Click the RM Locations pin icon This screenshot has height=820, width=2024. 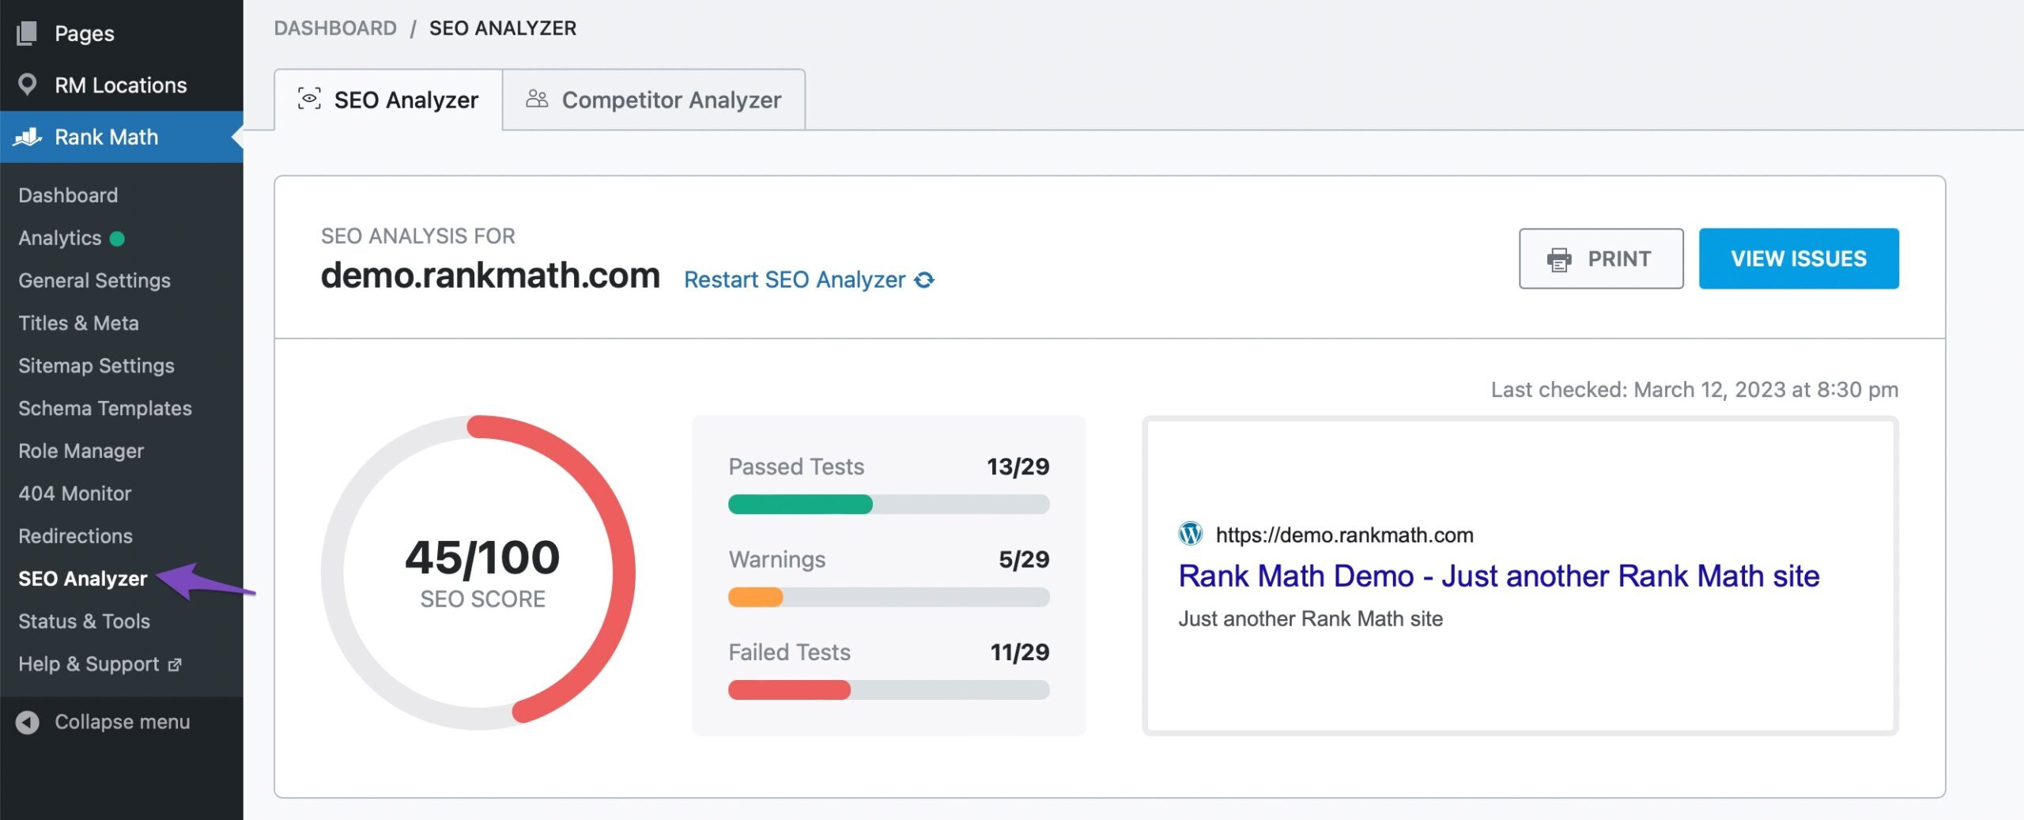coord(27,85)
